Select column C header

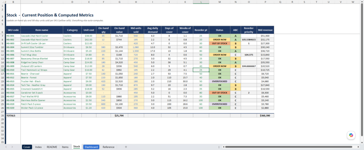coord(42,2)
